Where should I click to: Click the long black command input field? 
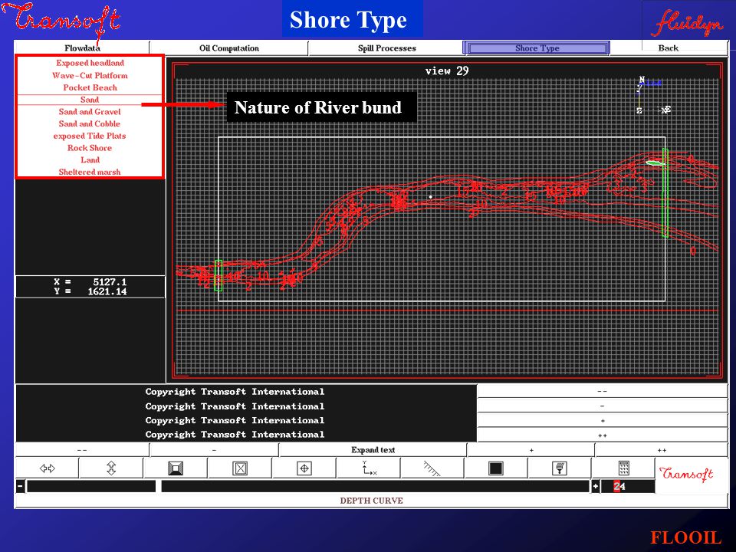pos(375,486)
